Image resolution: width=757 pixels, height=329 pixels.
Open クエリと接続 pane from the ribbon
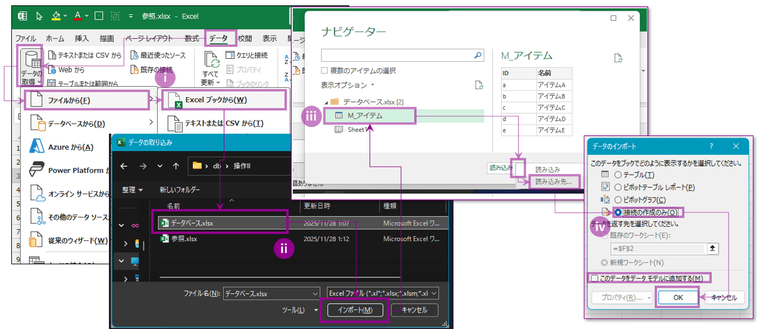coord(248,55)
